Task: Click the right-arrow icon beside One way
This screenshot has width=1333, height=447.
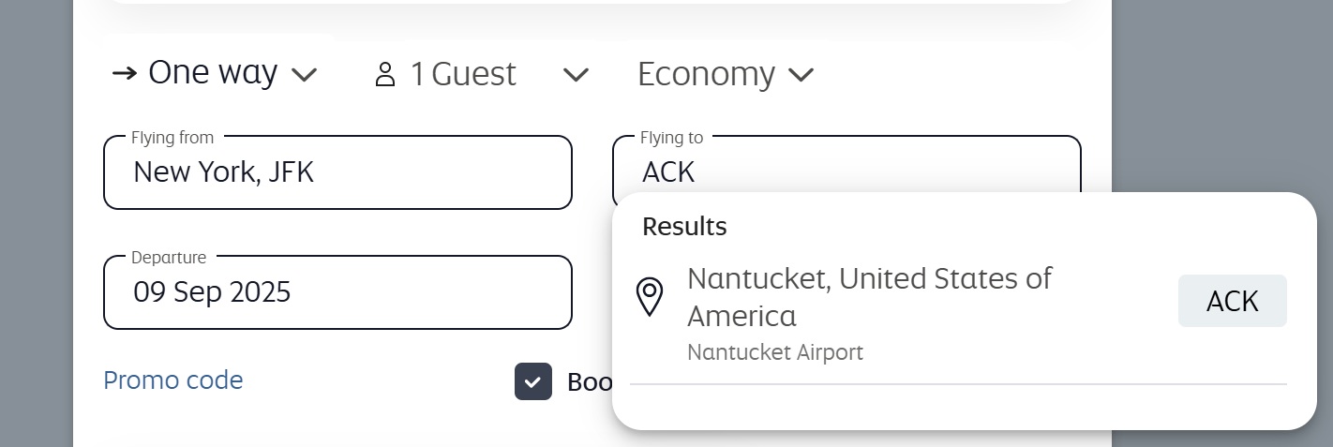Action: (124, 73)
